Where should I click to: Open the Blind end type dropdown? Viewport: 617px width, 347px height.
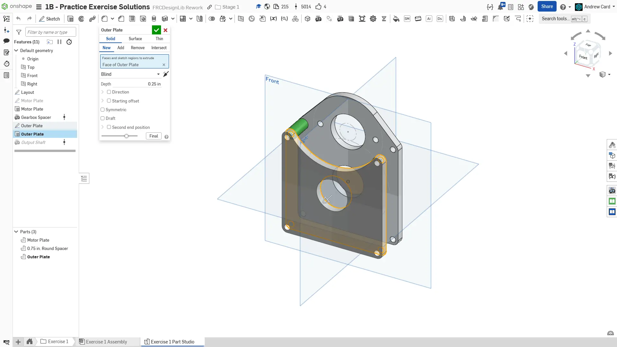pos(130,74)
